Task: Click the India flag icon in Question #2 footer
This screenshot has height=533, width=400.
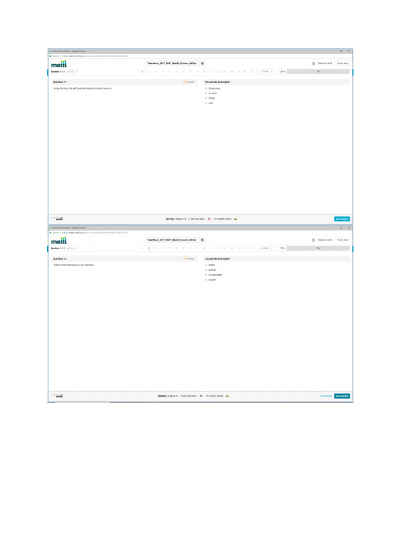Action: [227, 396]
